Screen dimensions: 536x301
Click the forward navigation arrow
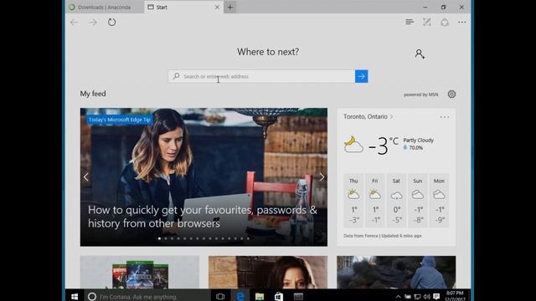93,23
